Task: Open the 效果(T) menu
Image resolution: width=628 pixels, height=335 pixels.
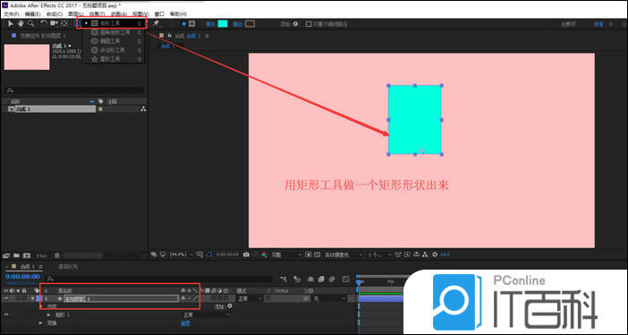Action: pyautogui.click(x=97, y=14)
